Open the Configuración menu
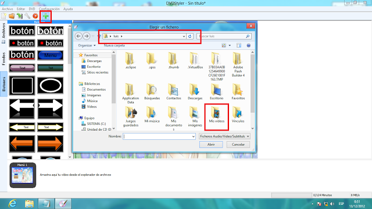The width and height of the screenshot is (372, 209). coord(49,9)
